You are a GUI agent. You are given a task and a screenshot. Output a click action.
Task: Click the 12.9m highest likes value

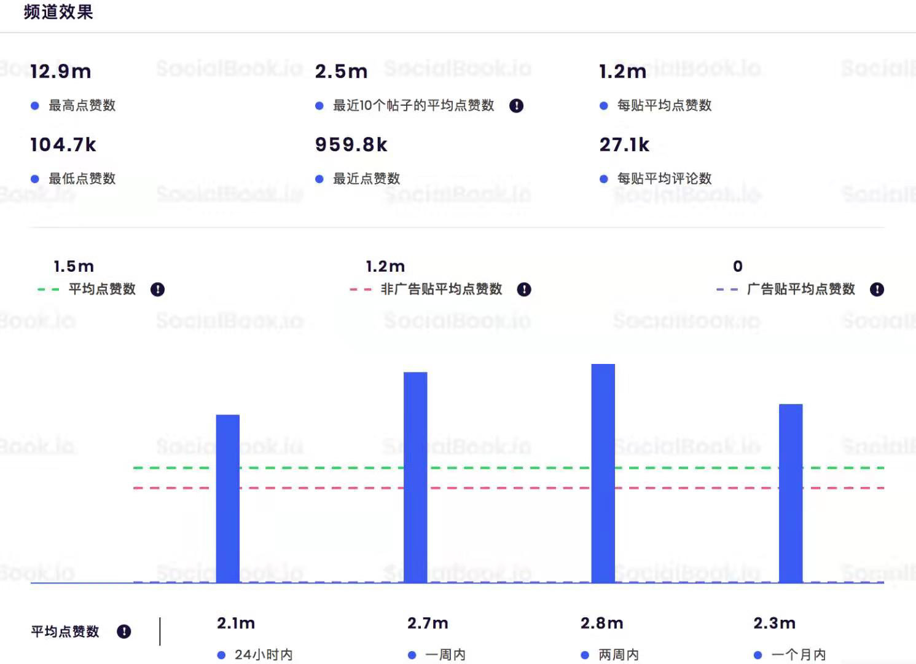(x=61, y=71)
